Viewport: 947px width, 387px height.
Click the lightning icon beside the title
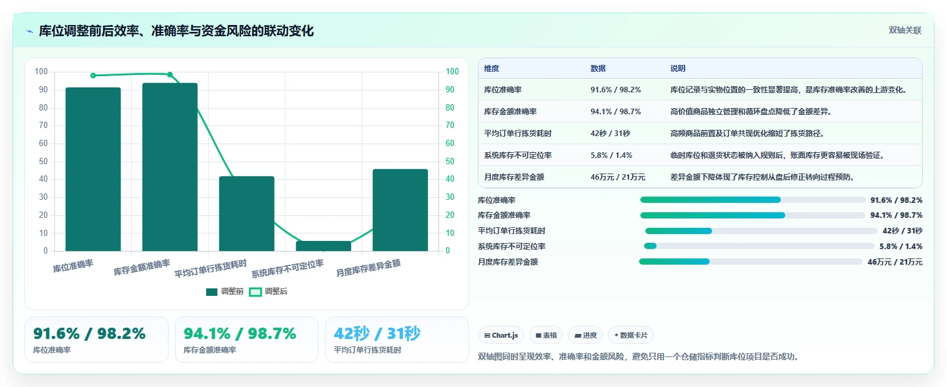(x=29, y=31)
